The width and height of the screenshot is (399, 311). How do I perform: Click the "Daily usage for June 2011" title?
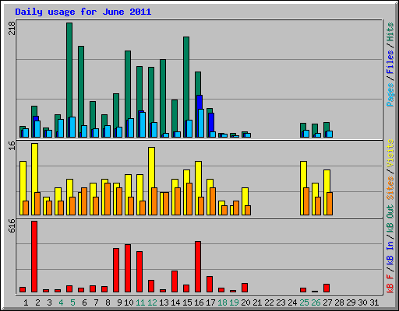pyautogui.click(x=83, y=12)
